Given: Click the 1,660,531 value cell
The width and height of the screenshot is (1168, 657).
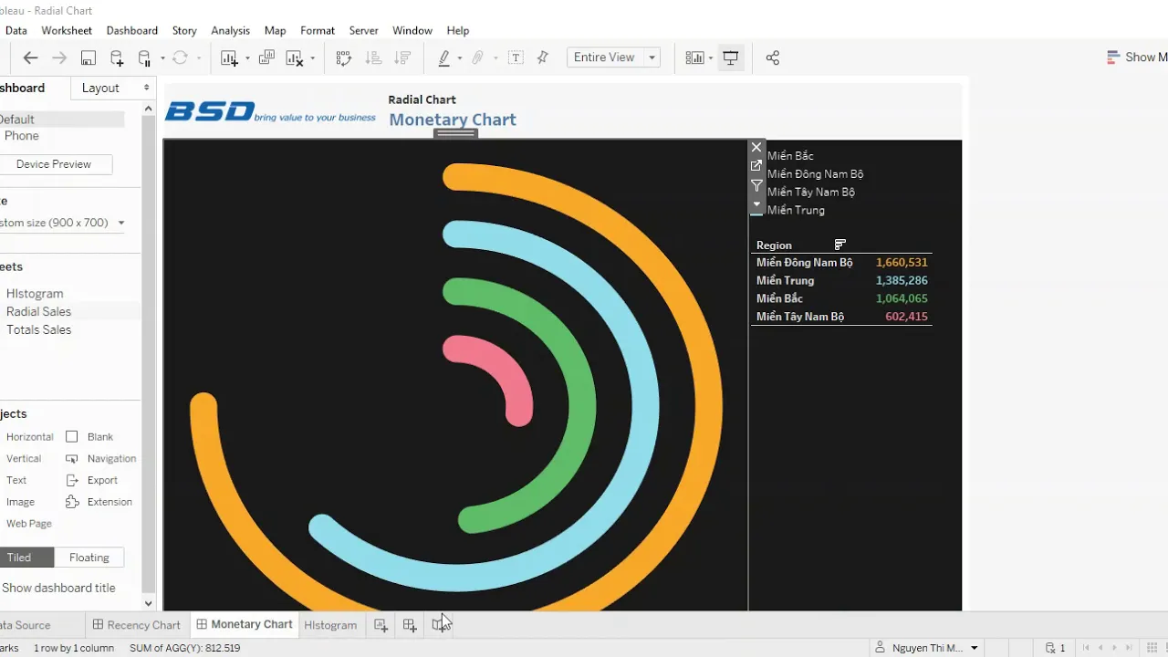Looking at the screenshot, I should (902, 262).
